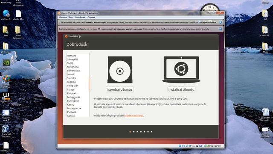Select Slovenčina in the language list

point(73,67)
